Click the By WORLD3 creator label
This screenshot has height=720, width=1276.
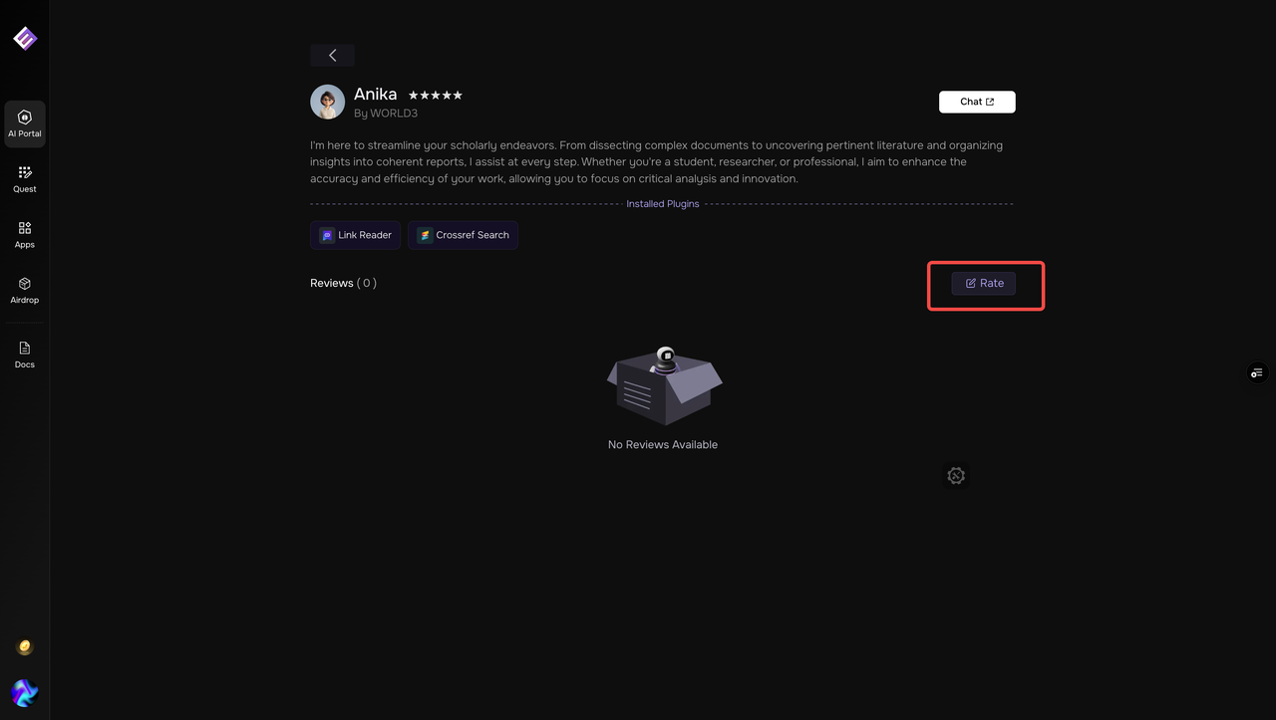[x=386, y=114]
